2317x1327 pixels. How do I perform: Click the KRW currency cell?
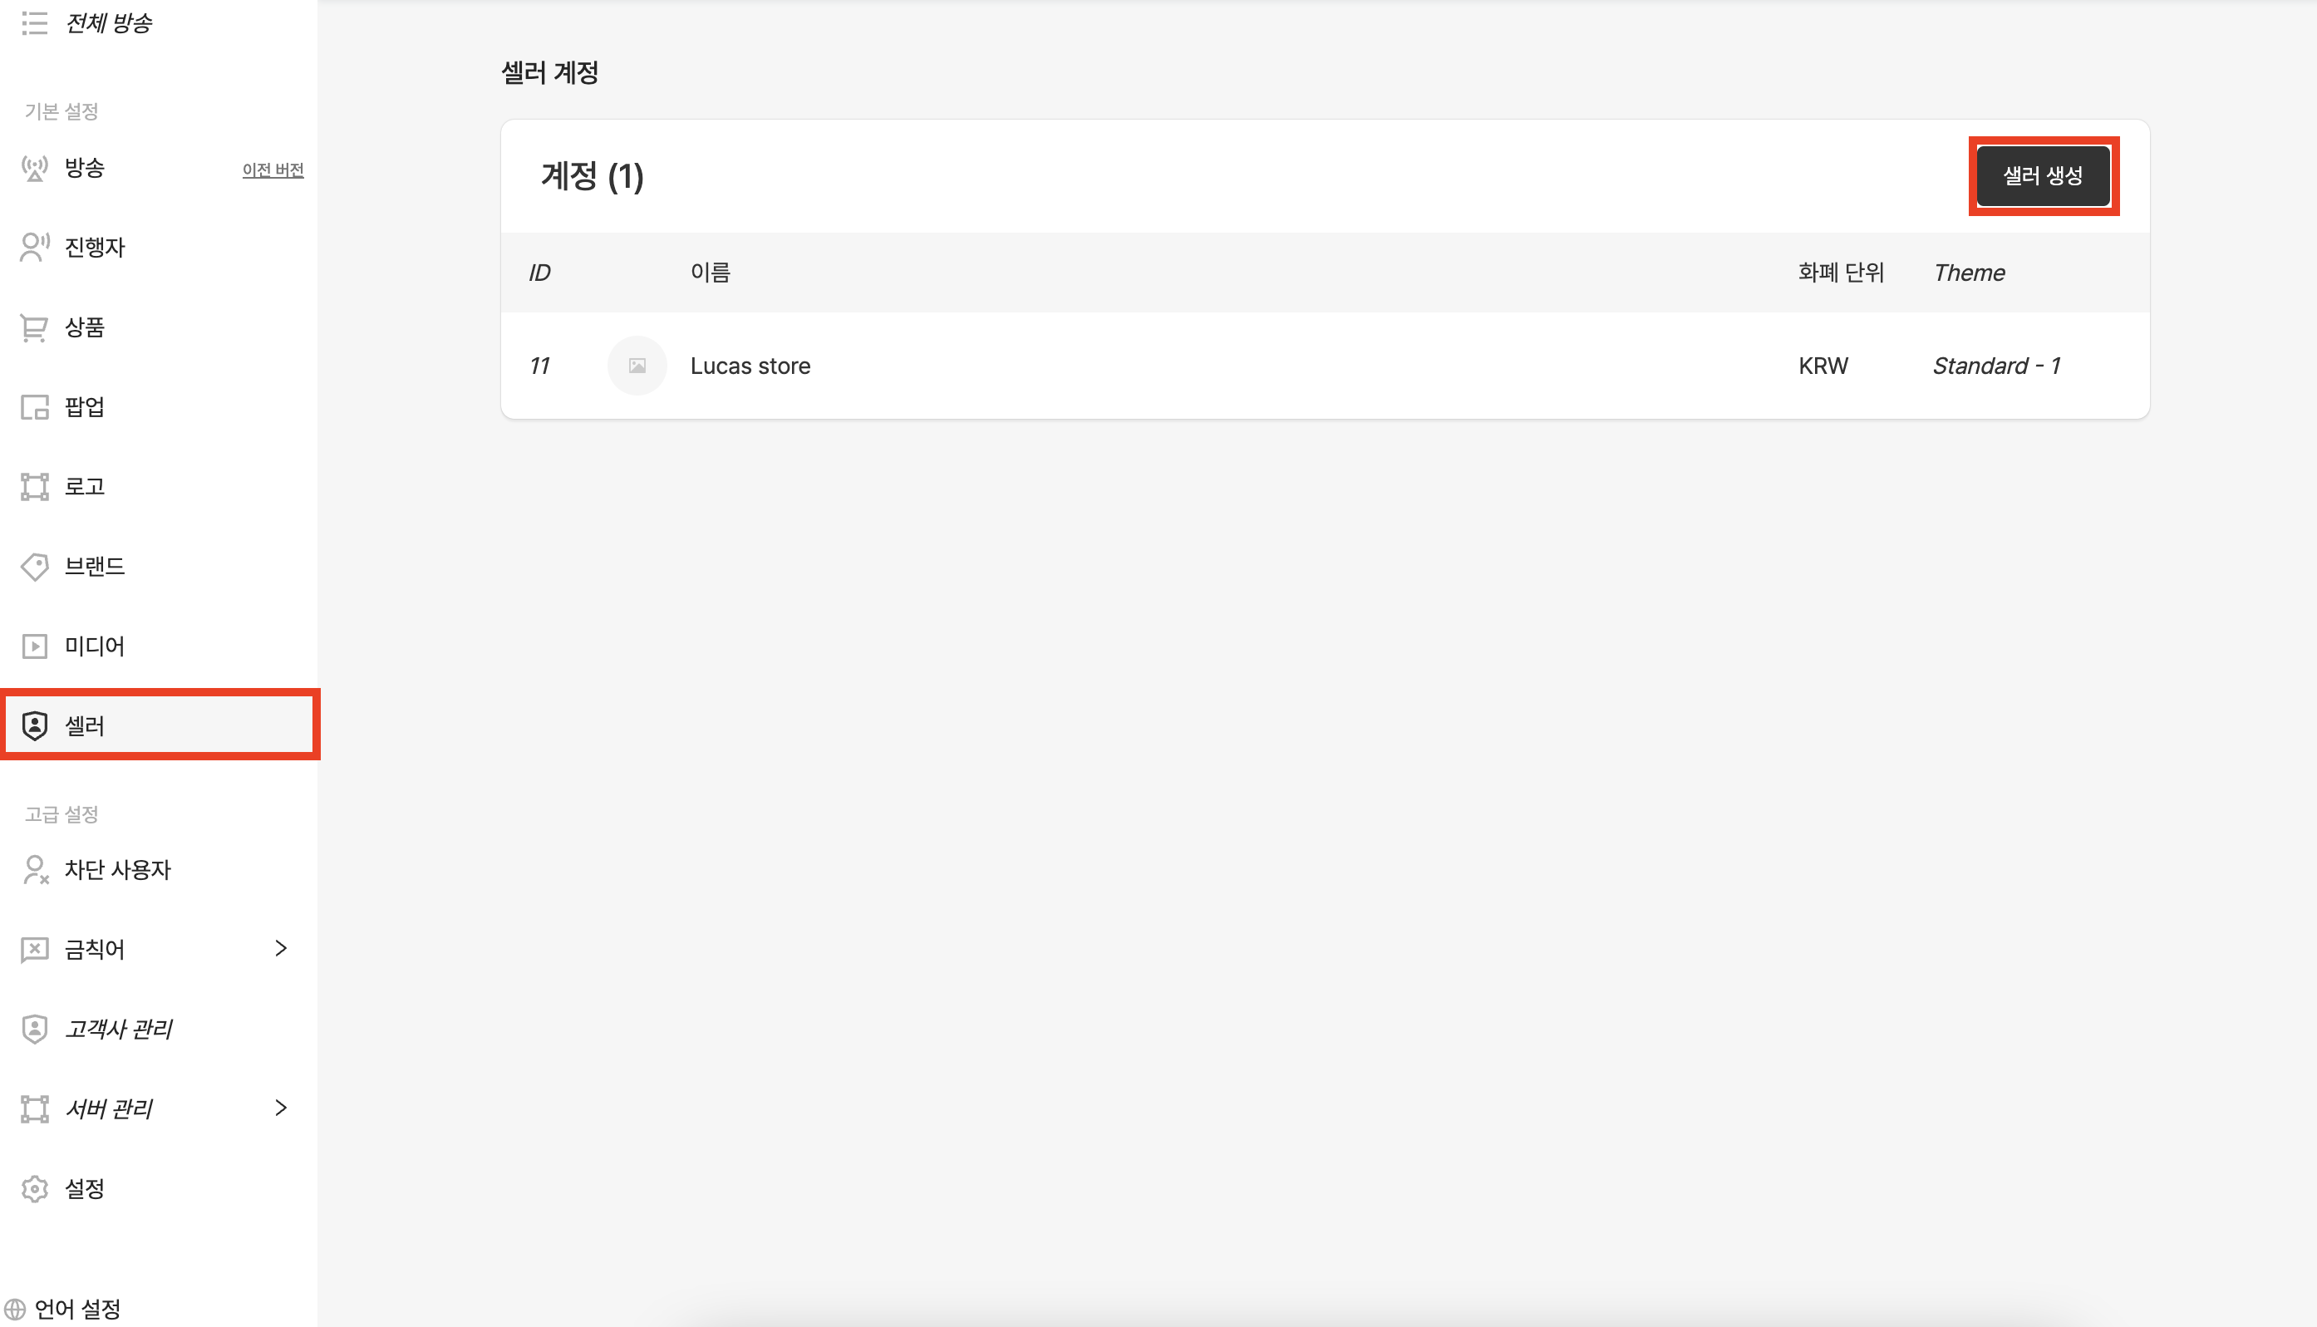[x=1823, y=366]
